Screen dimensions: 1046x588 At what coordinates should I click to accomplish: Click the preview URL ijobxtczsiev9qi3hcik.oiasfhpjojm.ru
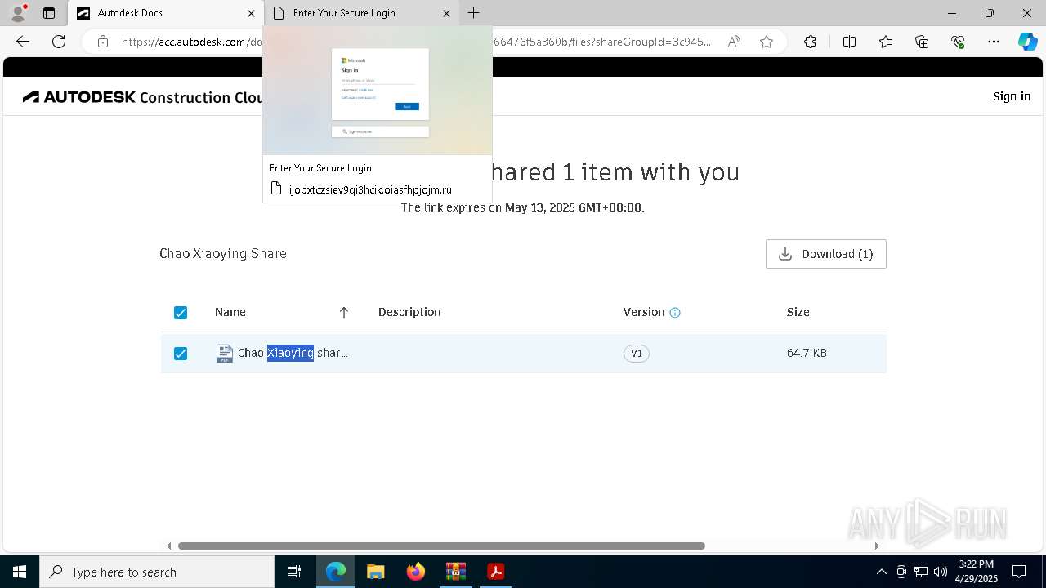(370, 189)
